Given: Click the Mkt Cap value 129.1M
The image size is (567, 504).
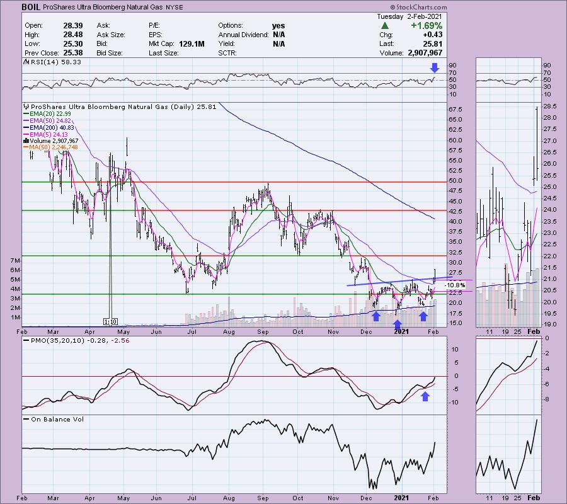Looking at the screenshot, I should tap(192, 43).
